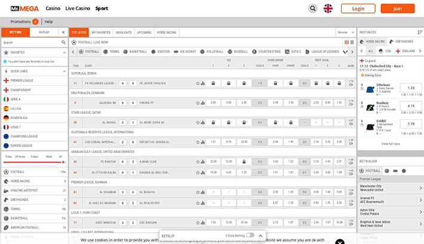Select Counter-Strike in the sports carousel
Viewport: 424px width, 244px height.
point(266,52)
